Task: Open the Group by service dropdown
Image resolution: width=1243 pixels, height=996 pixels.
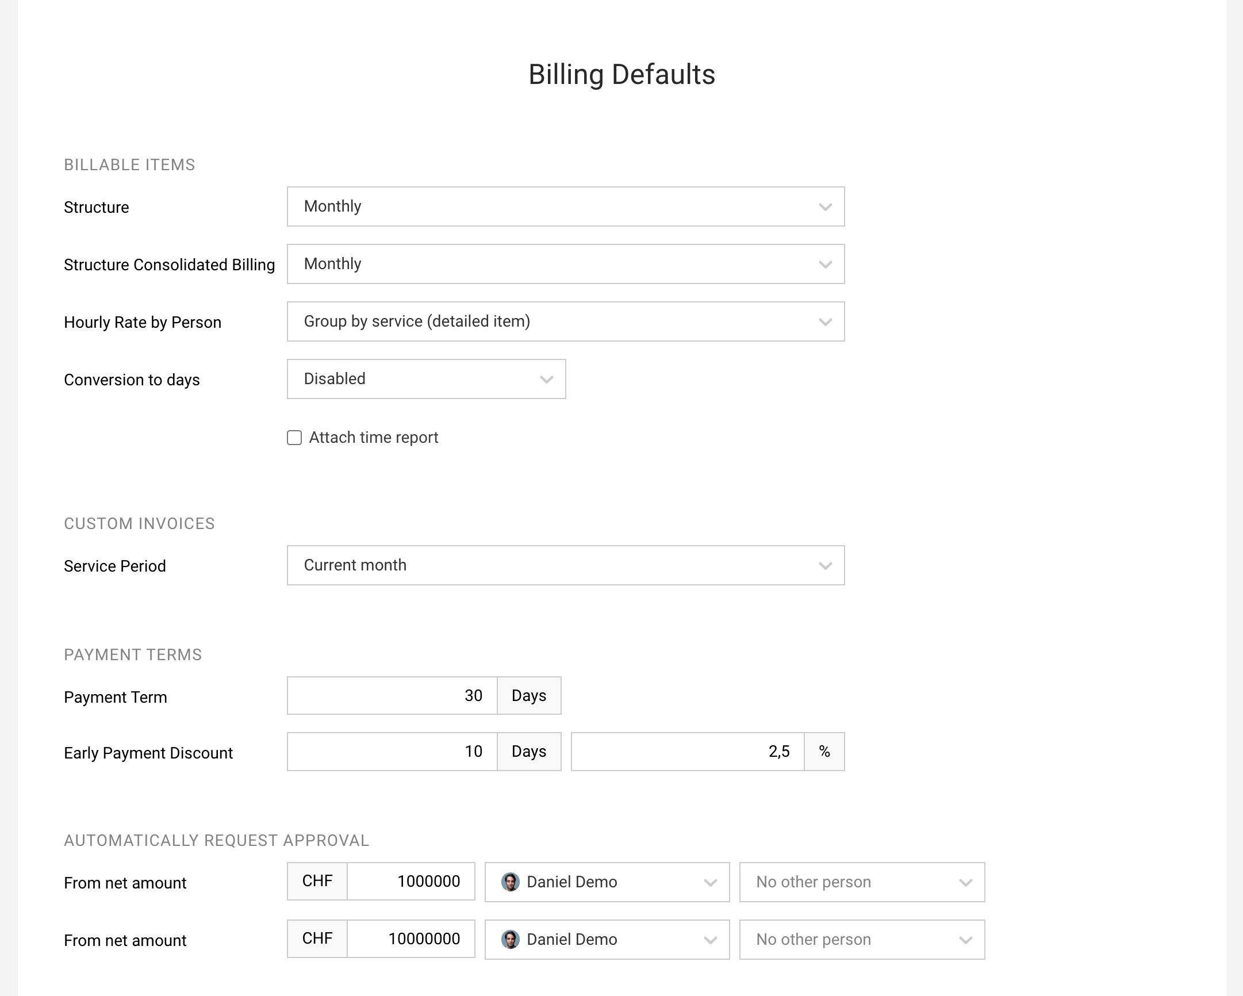Action: (x=566, y=322)
